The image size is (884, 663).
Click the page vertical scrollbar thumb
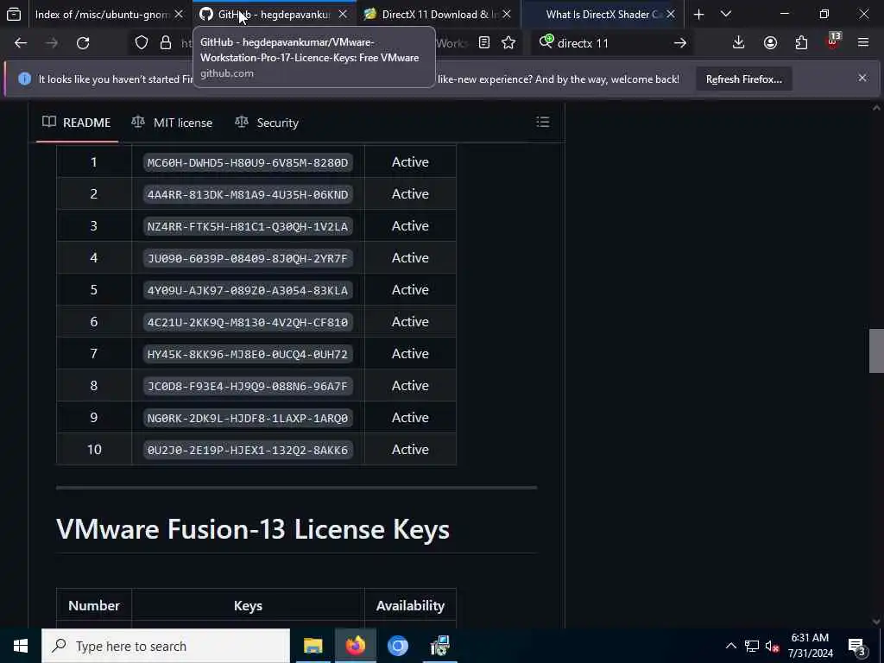click(x=876, y=350)
